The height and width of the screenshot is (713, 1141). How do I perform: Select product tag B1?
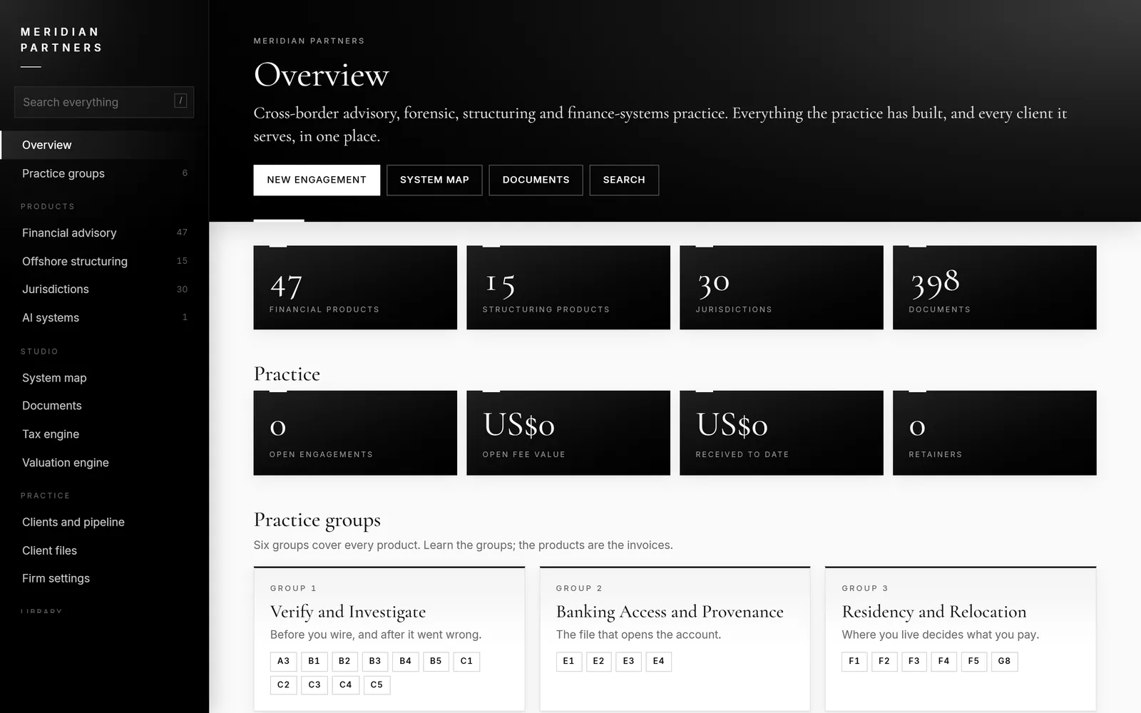tap(314, 662)
